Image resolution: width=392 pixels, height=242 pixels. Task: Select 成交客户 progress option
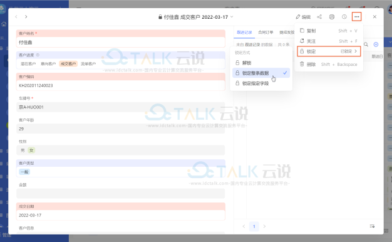(68, 64)
